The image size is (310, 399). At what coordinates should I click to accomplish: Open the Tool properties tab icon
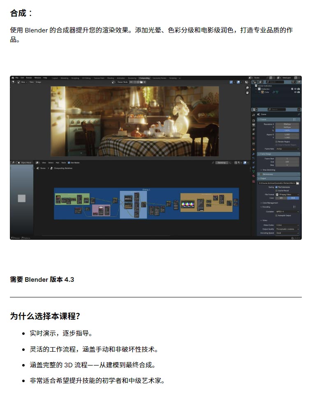[x=254, y=115]
